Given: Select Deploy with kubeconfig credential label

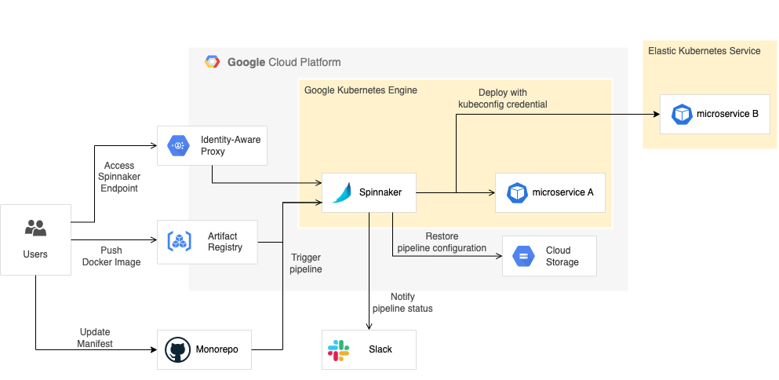Looking at the screenshot, I should (x=503, y=98).
